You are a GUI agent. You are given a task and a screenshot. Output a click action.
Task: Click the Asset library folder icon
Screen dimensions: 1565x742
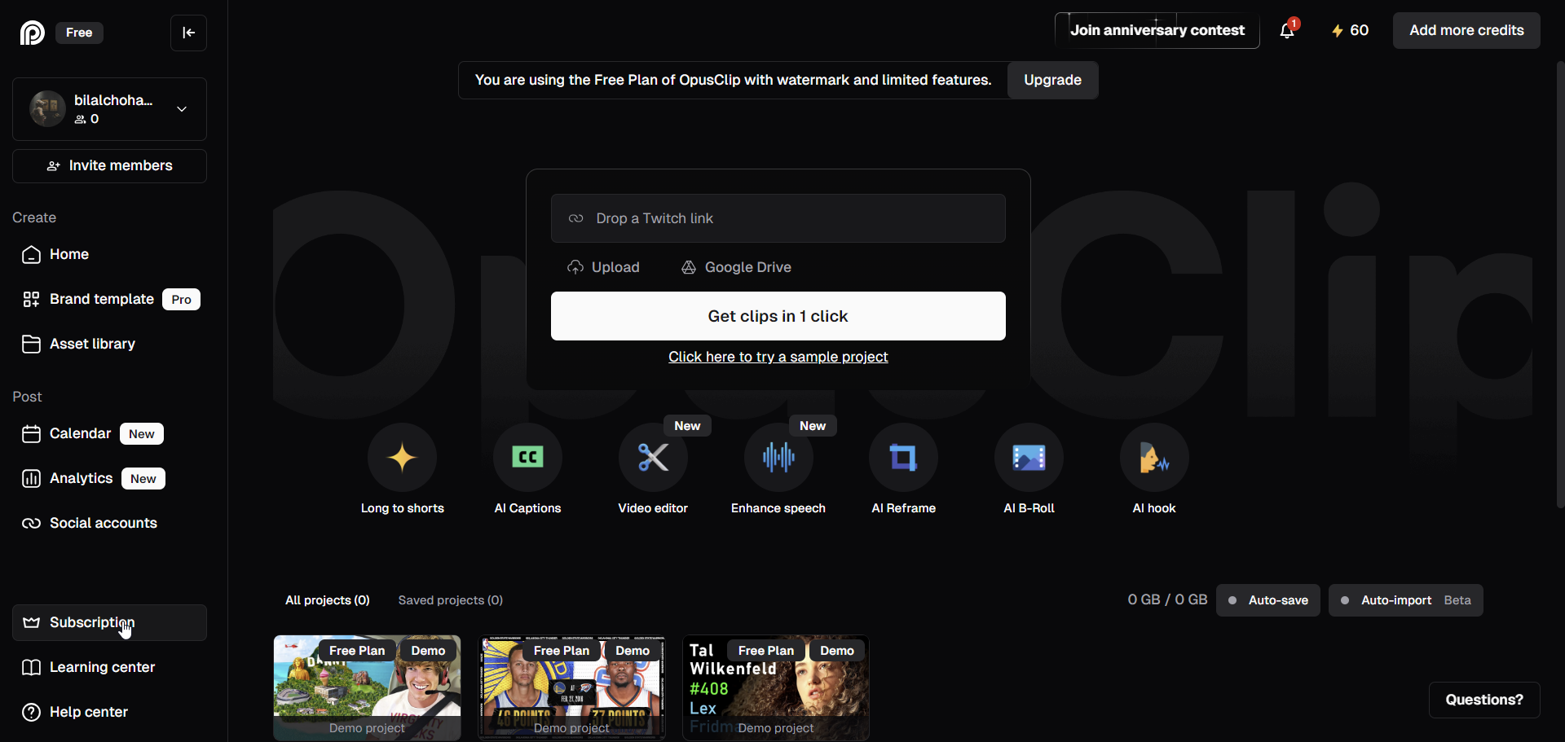click(31, 345)
